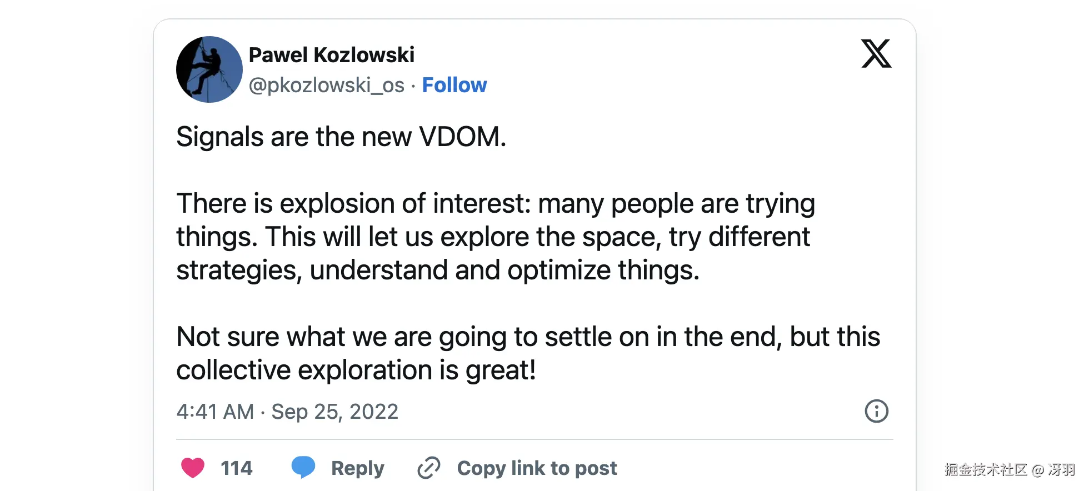The image size is (1089, 491).
Task: Click the blue reply bubble icon
Action: 303,467
